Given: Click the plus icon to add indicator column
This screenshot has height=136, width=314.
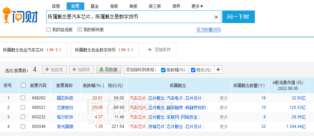Looking at the screenshot, I should (x=218, y=70).
